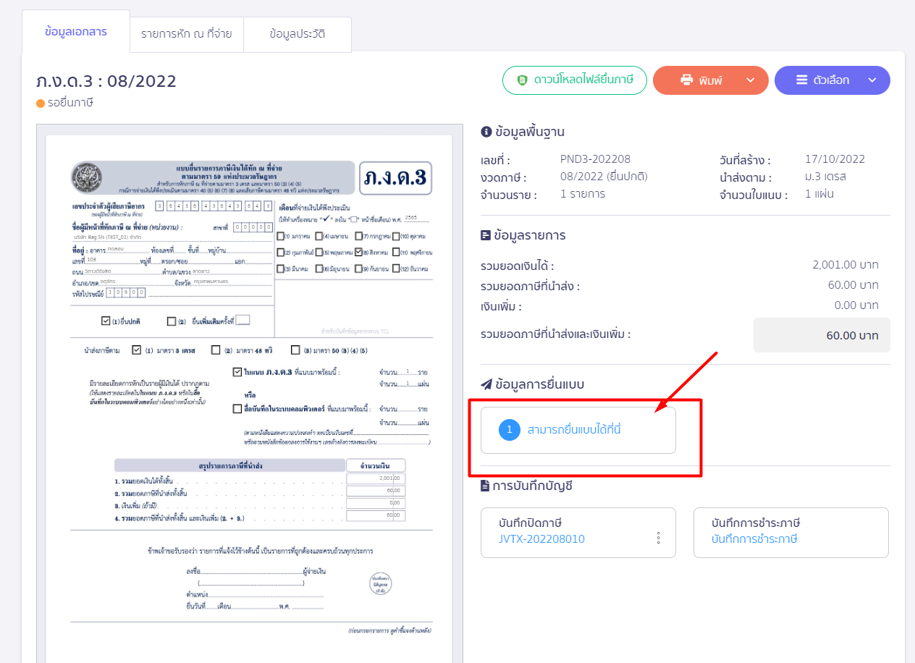Open the ข้อมูลเอกสาร tab
Image resolution: width=915 pixels, height=663 pixels.
click(x=76, y=32)
